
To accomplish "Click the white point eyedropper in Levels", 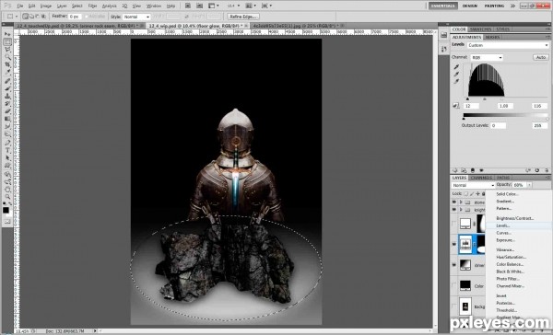I will [457, 81].
